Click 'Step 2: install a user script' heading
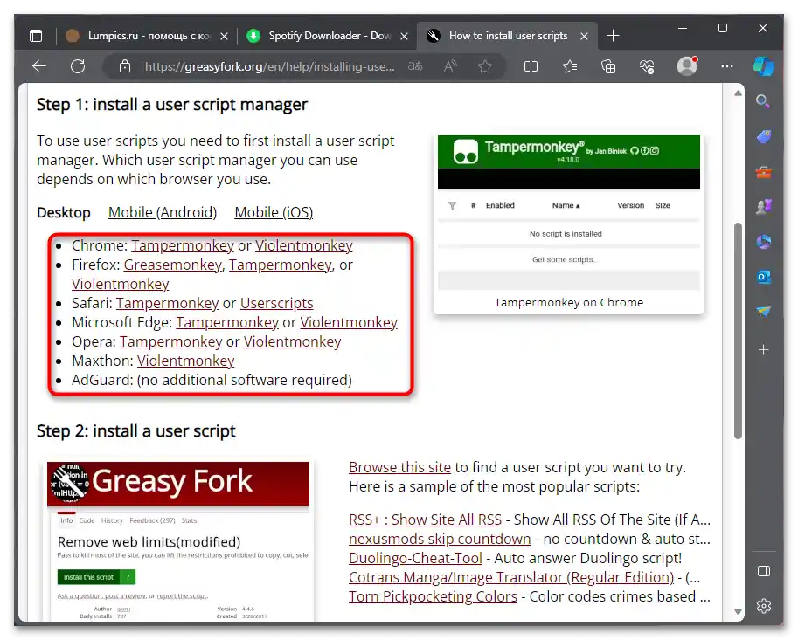 coord(135,431)
